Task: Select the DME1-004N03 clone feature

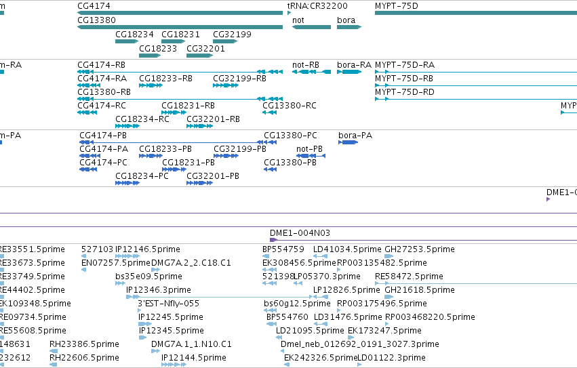Action: 423,241
